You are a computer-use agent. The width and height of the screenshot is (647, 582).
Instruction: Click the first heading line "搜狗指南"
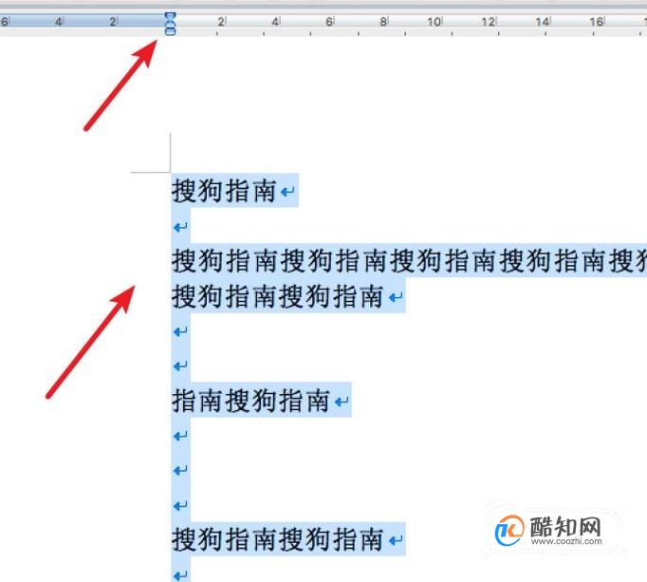point(224,191)
